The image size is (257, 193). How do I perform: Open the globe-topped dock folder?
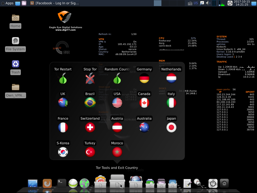[x=136, y=182]
